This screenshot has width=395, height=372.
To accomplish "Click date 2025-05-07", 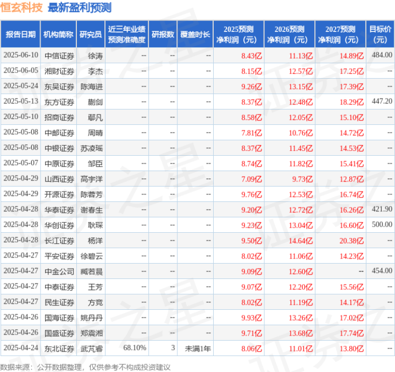I will coord(21,163).
